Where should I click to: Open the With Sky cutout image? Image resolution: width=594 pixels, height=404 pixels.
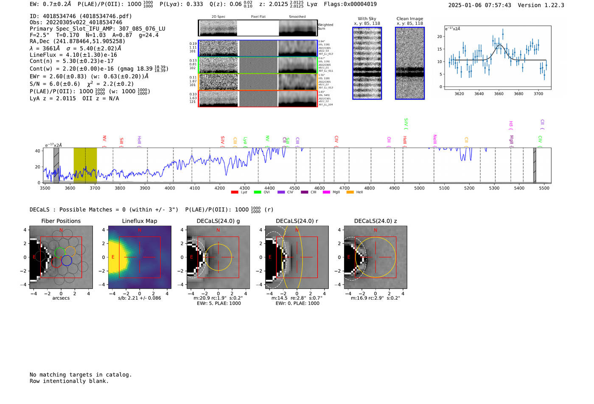coord(367,63)
